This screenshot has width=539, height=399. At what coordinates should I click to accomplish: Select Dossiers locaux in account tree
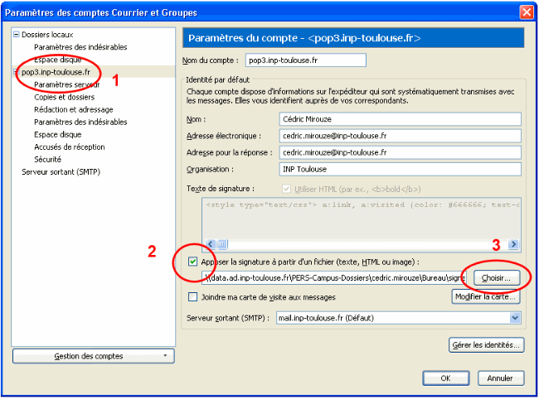click(47, 35)
